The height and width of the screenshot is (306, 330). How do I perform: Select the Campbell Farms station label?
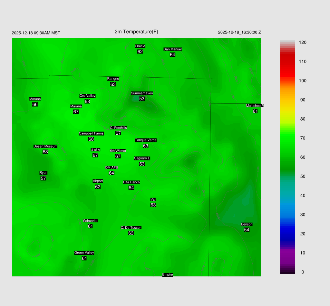[91, 133]
